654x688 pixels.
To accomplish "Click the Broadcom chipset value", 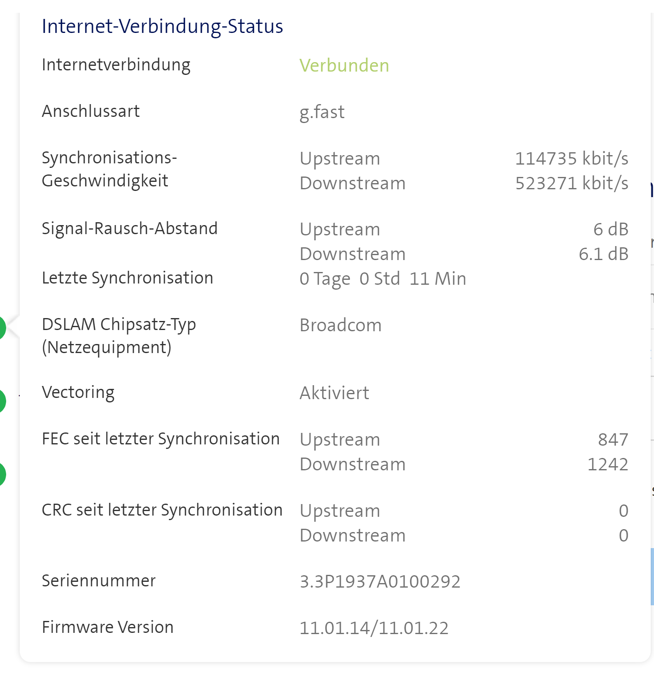I will (x=340, y=325).
